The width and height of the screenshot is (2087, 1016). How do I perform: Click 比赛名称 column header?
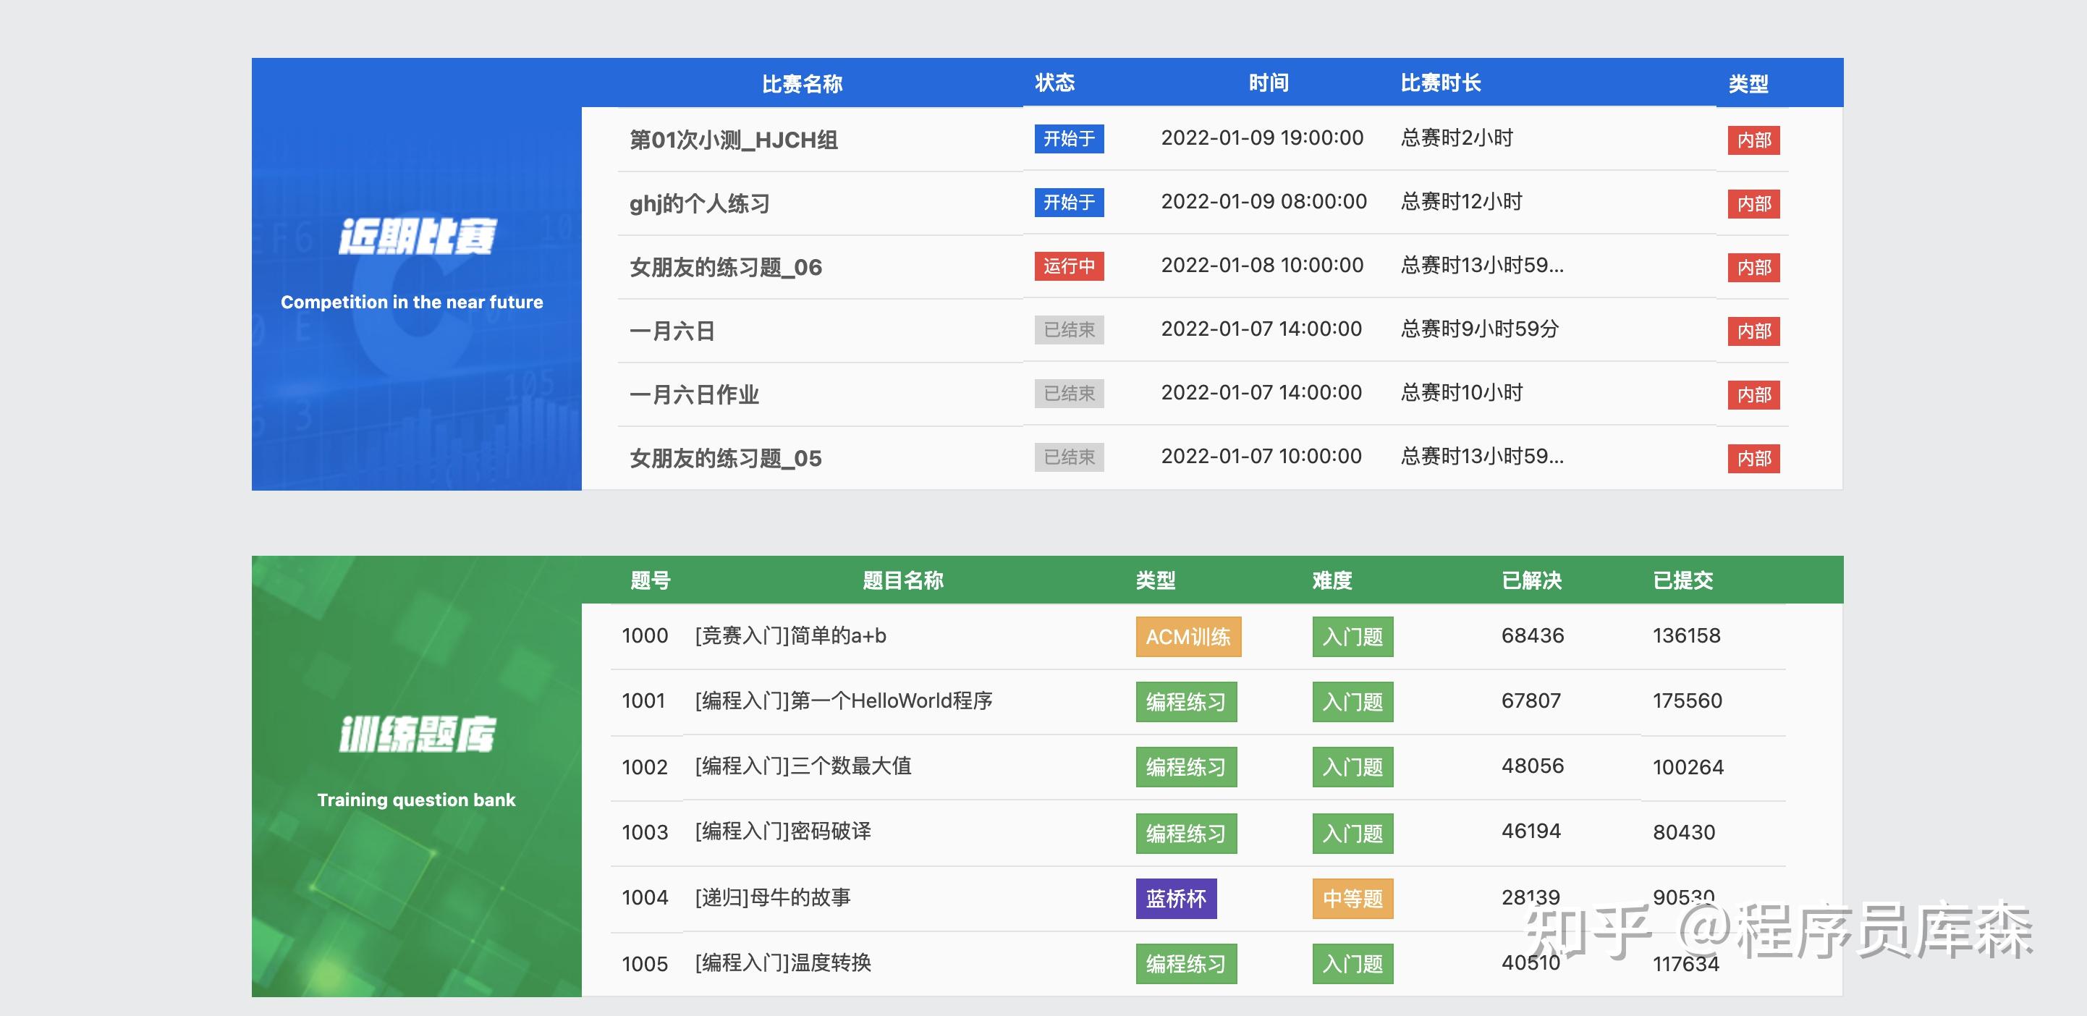coord(801,83)
